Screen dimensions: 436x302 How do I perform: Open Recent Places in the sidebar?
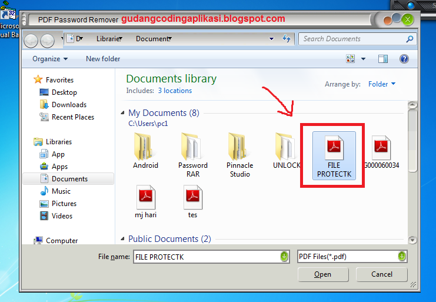tap(73, 117)
